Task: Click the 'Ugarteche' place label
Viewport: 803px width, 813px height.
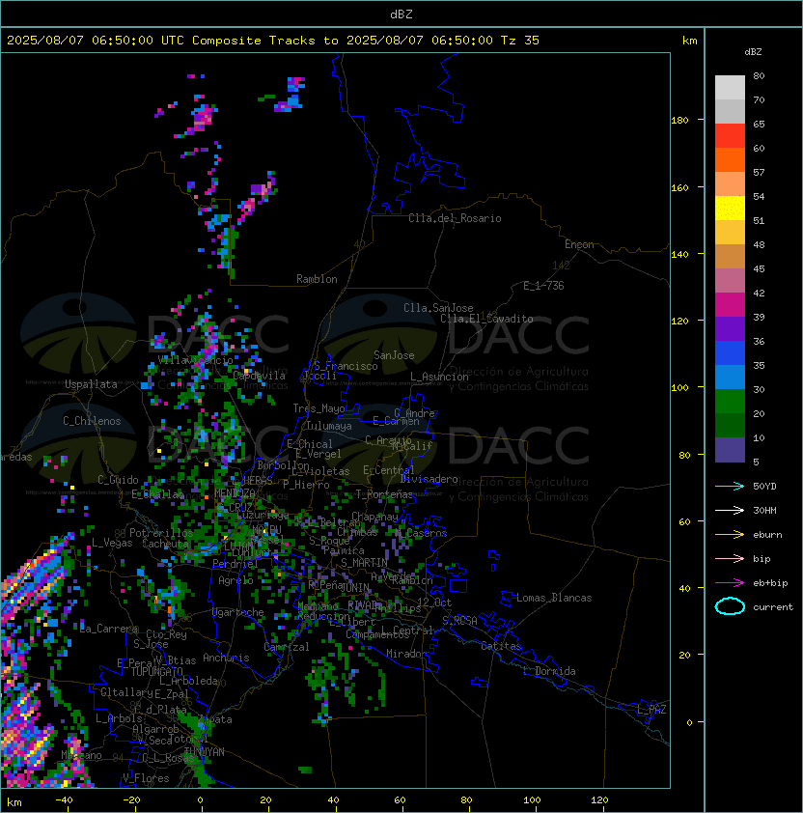Action: pos(238,612)
